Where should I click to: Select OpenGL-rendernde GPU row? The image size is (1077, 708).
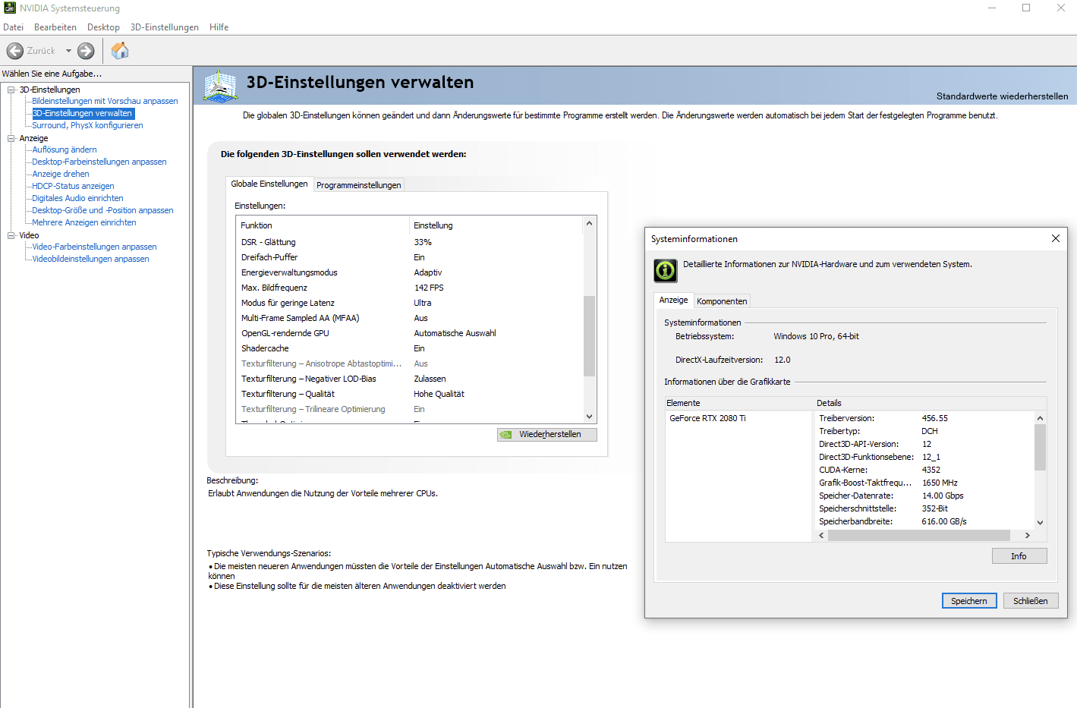410,333
